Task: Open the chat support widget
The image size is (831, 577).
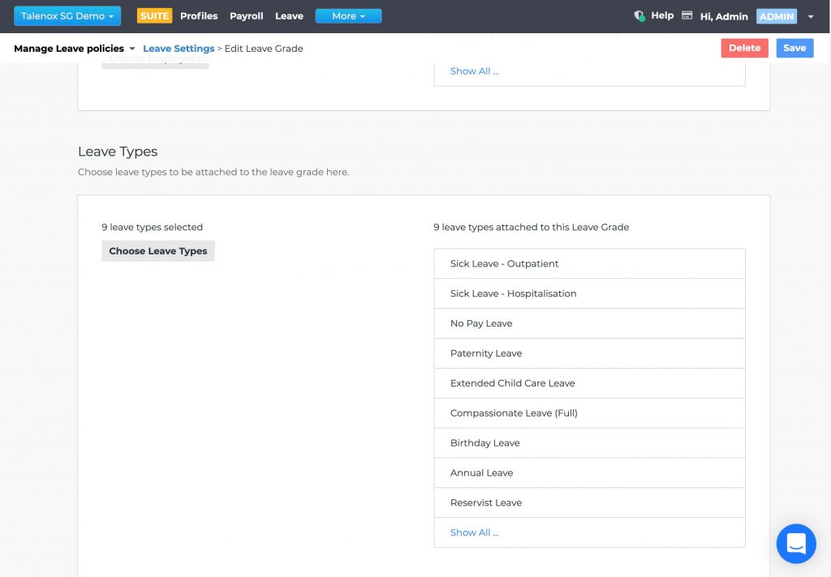Action: [x=795, y=543]
